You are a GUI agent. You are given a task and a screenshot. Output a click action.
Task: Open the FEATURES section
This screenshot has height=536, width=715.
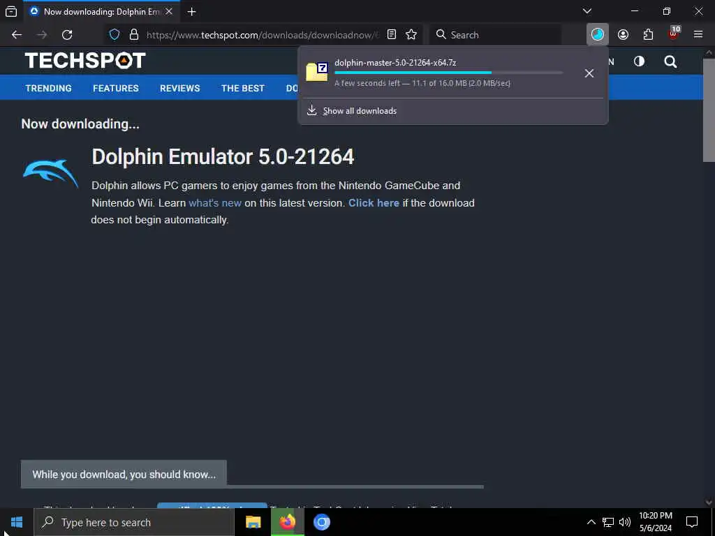pyautogui.click(x=116, y=89)
